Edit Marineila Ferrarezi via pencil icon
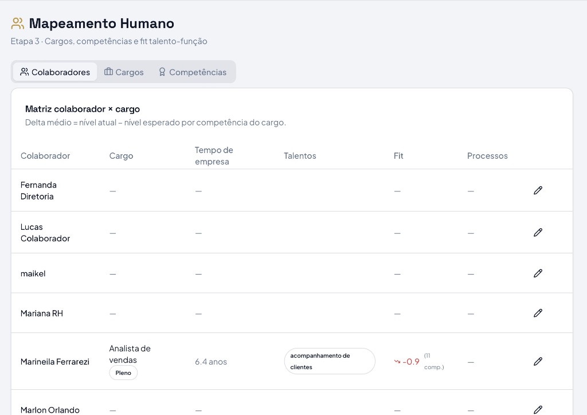Image resolution: width=587 pixels, height=415 pixels. click(538, 362)
